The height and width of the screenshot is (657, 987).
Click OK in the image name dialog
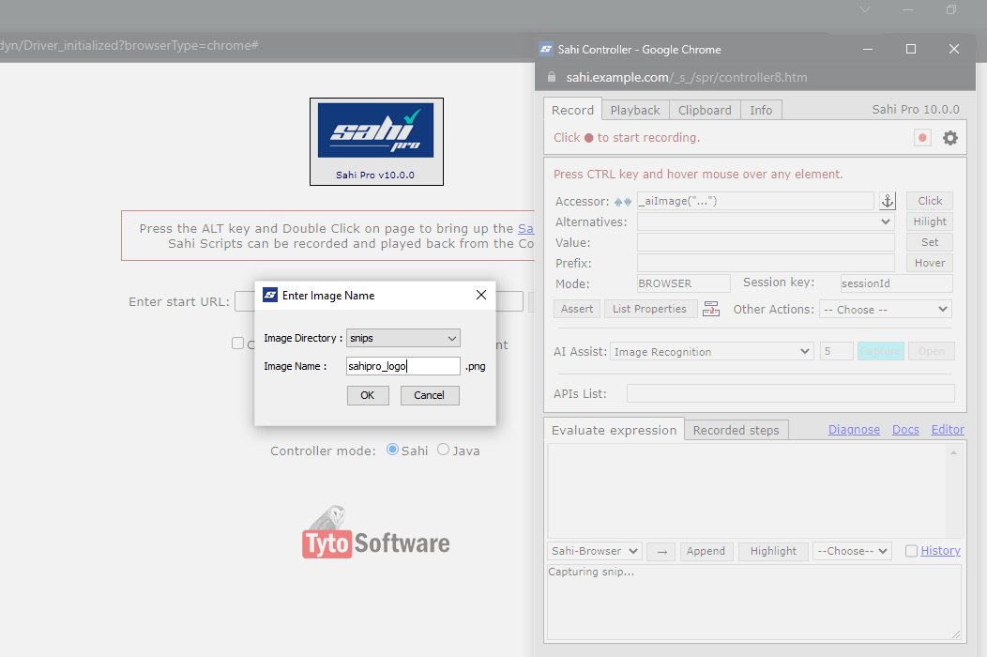coord(367,395)
